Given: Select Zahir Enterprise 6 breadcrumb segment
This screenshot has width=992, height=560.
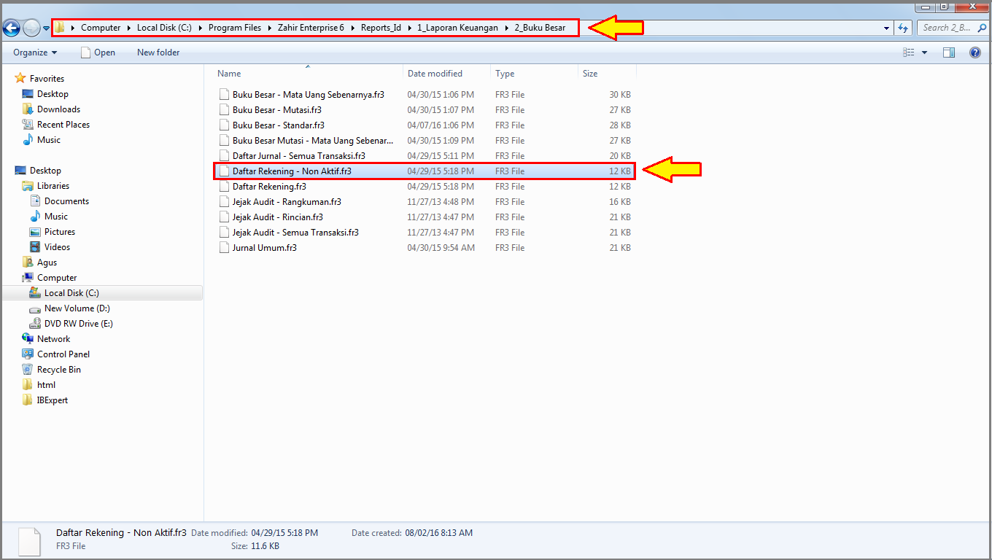Looking at the screenshot, I should click(311, 28).
